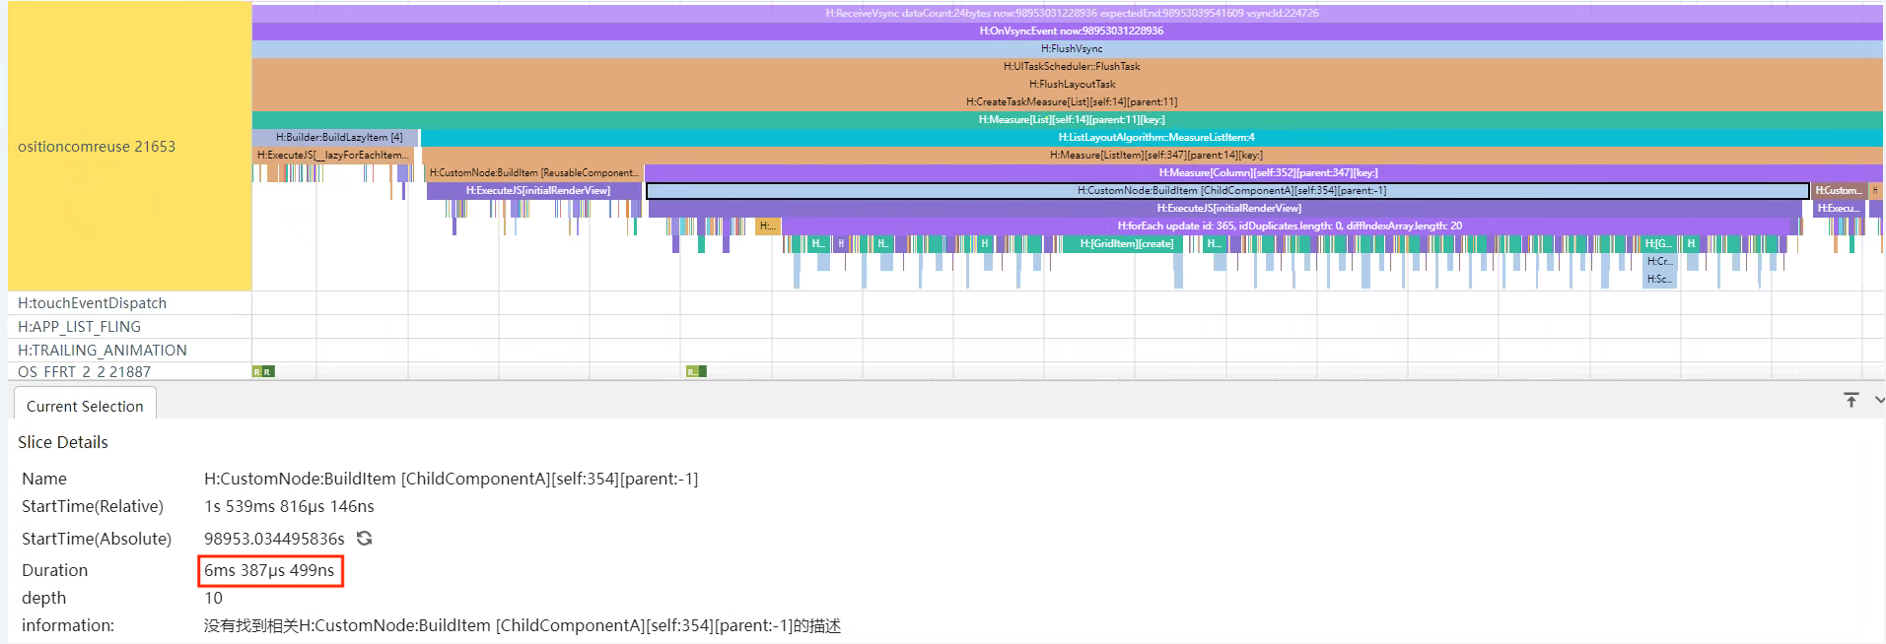Select the H:Cr... slice under H:[G...

click(x=1659, y=261)
